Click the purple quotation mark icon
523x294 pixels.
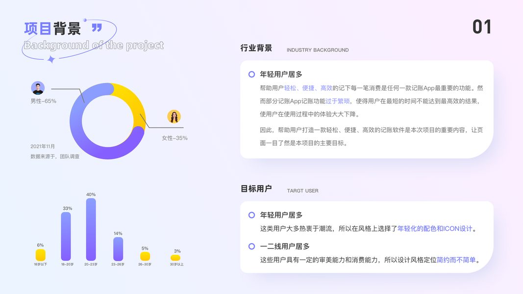(97, 27)
